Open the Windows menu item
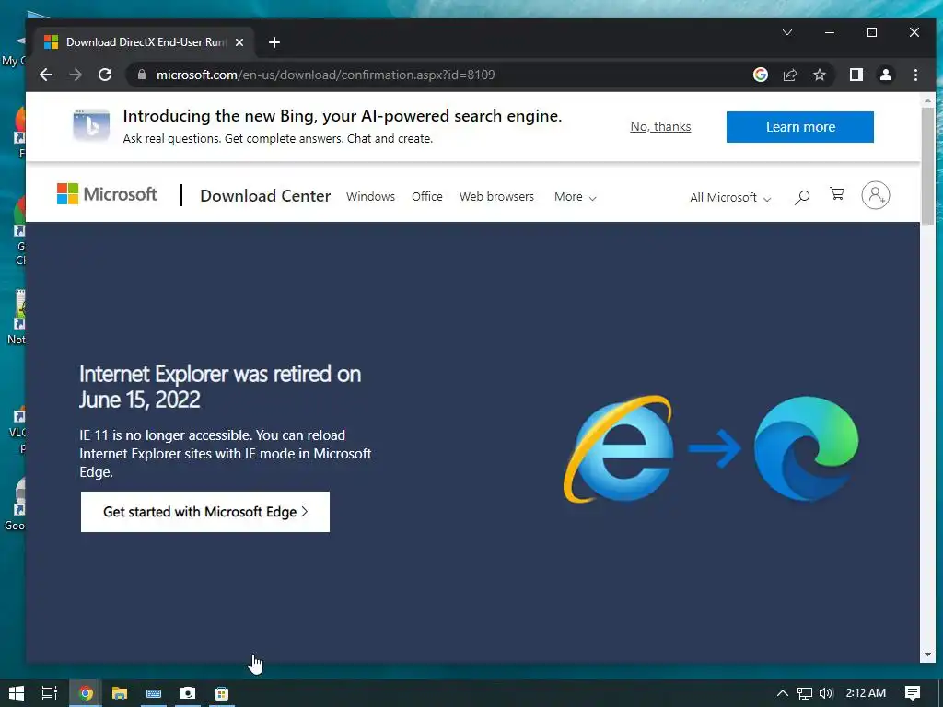943x707 pixels. (370, 197)
